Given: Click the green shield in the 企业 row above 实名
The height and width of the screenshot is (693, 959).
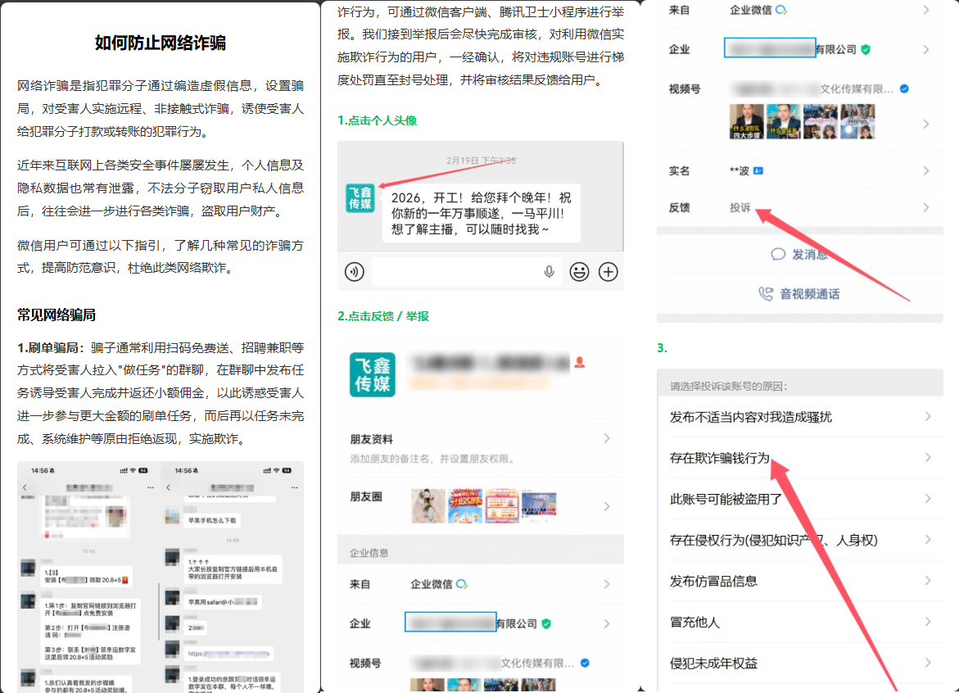Looking at the screenshot, I should [x=866, y=49].
